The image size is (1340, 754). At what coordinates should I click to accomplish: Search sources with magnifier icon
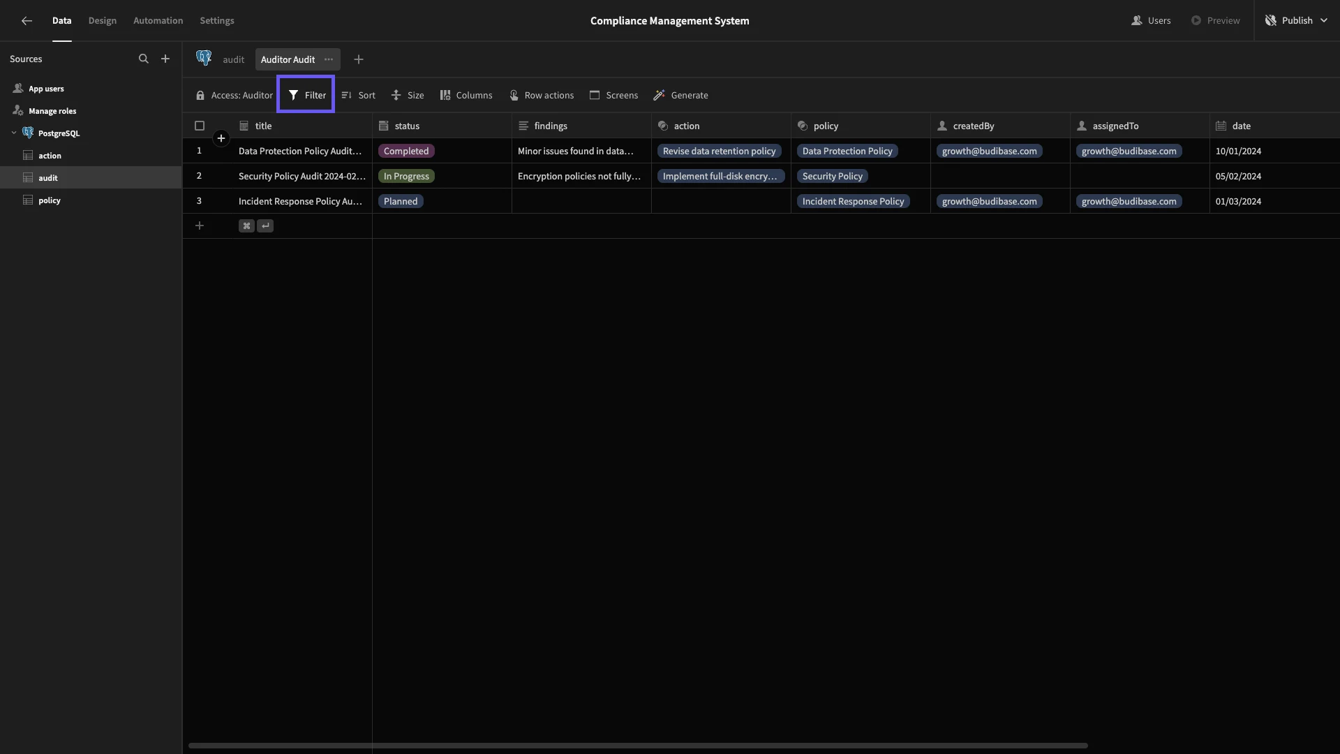tap(144, 59)
